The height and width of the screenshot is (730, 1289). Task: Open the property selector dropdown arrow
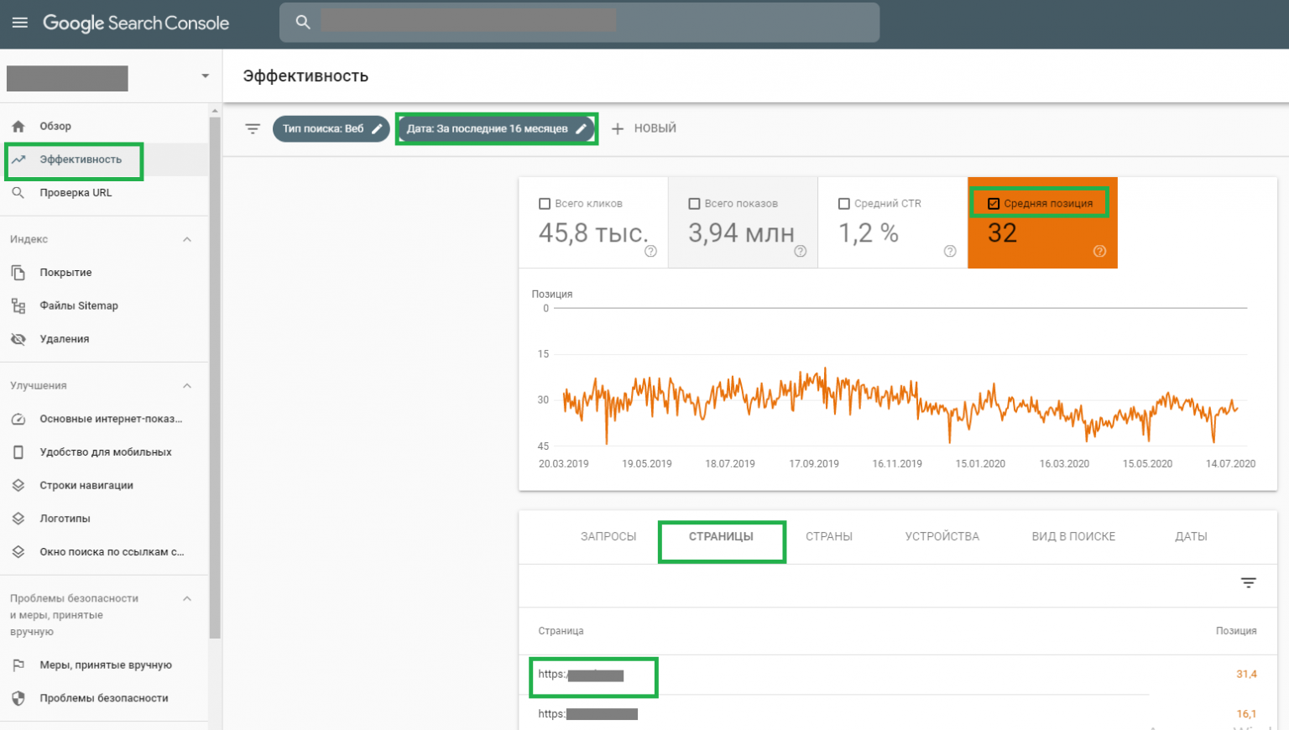(205, 76)
